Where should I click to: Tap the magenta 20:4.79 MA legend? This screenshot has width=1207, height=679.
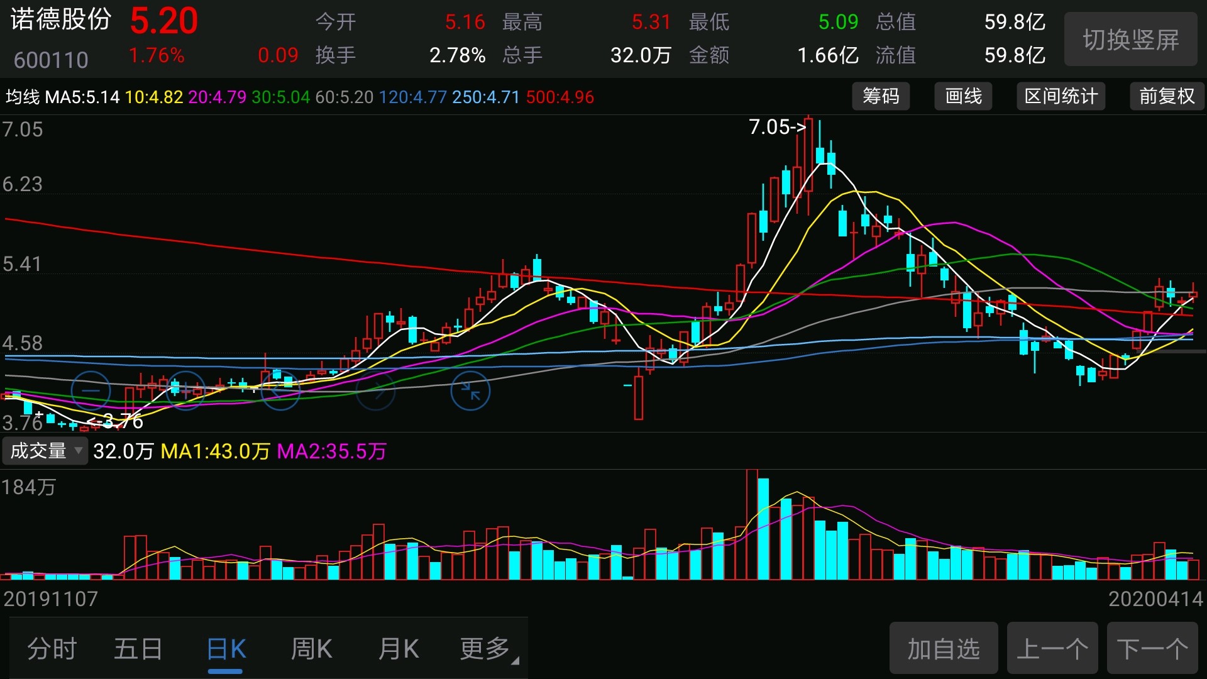point(218,97)
